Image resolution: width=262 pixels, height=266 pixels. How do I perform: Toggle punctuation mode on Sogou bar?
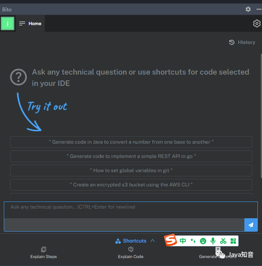(193, 241)
